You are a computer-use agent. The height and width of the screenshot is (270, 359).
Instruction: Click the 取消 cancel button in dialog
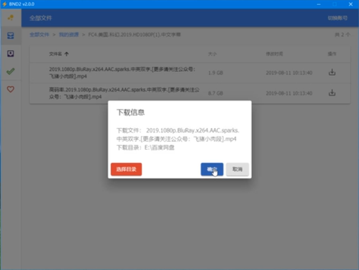(237, 170)
